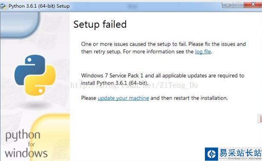Image resolution: width=262 pixels, height=161 pixels.
Task: Close the Python 3.6.1 Setup window
Action: pyautogui.click(x=253, y=4)
